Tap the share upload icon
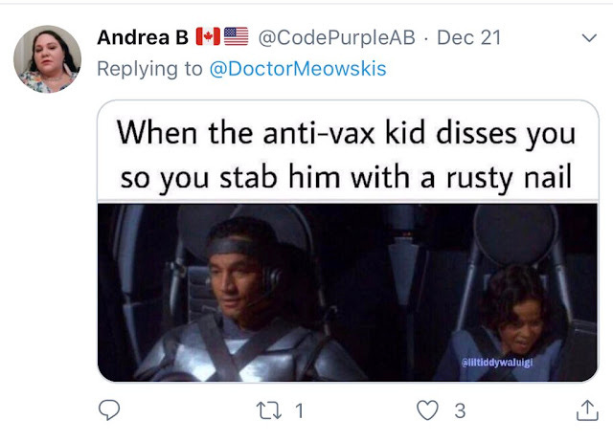 point(587,410)
